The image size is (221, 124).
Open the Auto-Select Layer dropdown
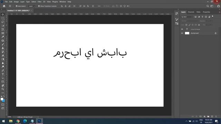(x=32, y=6)
